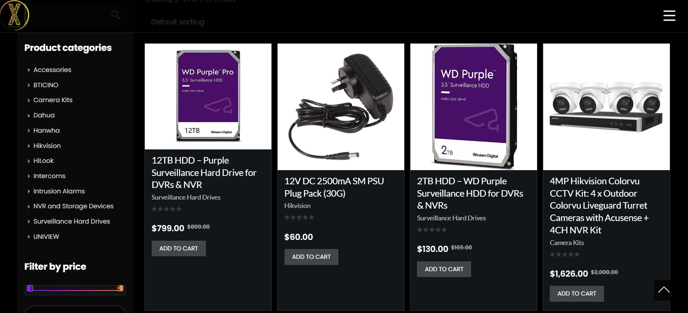Click the scroll-to-top arrow button
The height and width of the screenshot is (313, 688).
pos(663,290)
